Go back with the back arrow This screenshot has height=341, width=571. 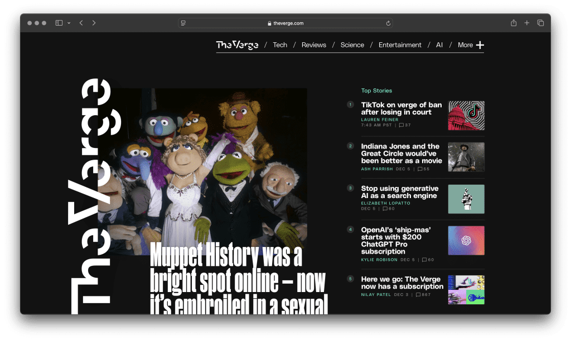81,23
